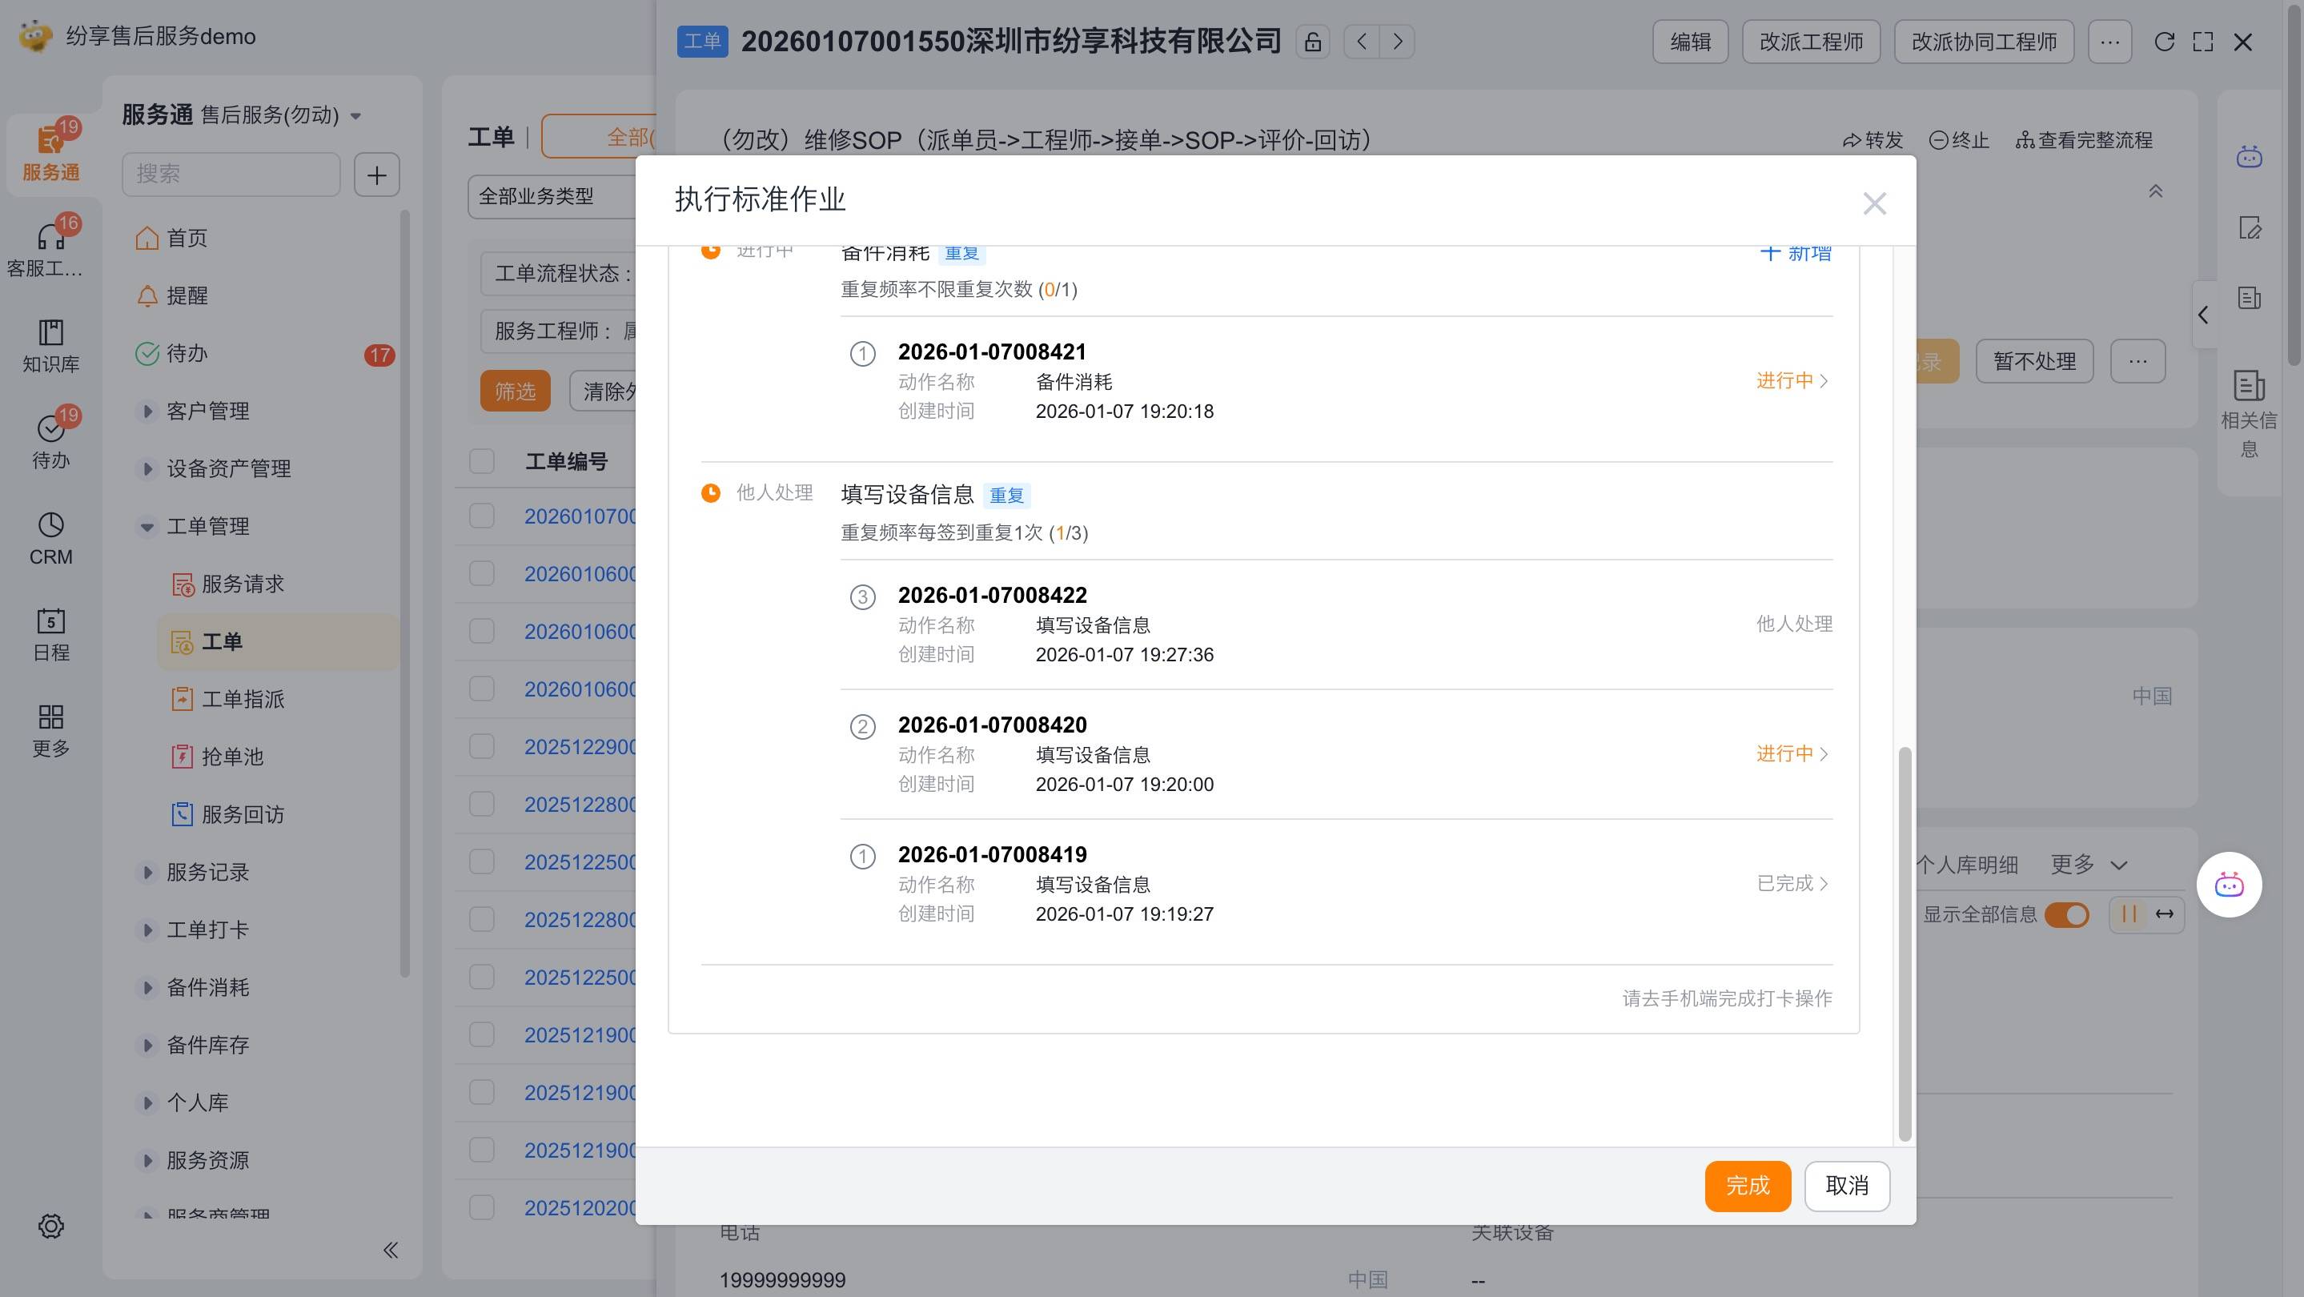
Task: Collapse the sidebar with double-chevron icon
Action: [390, 1250]
